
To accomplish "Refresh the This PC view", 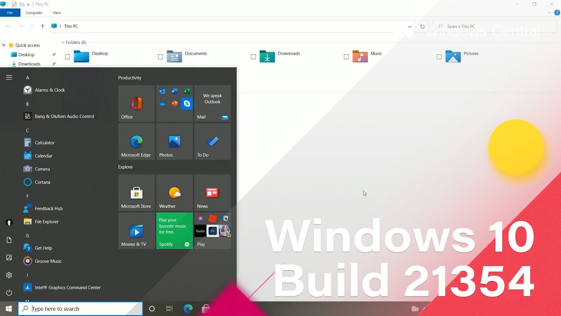I will (x=423, y=26).
